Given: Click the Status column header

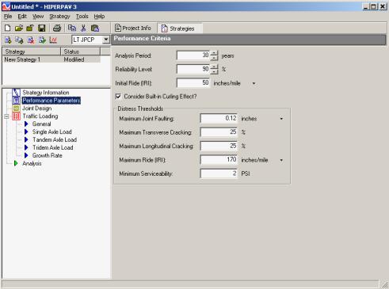Looking at the screenshot, I should [80, 51].
